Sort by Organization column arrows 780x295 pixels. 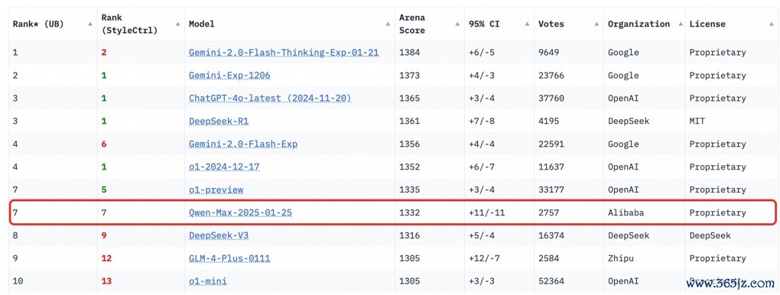678,24
